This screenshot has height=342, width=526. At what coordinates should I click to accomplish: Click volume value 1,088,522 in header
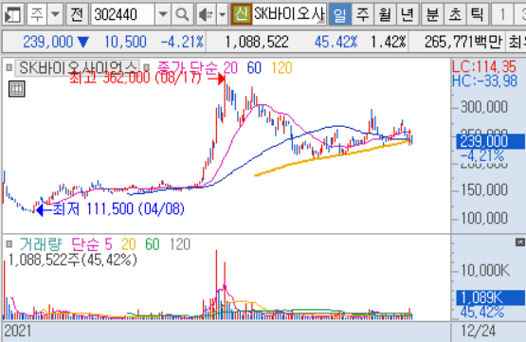coord(257,42)
